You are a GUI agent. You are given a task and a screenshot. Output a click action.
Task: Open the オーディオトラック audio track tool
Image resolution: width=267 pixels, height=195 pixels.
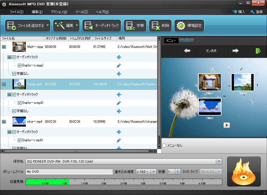coord(102,26)
